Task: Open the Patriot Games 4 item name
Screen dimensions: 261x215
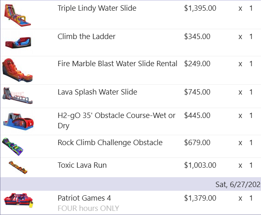Action: [84, 198]
